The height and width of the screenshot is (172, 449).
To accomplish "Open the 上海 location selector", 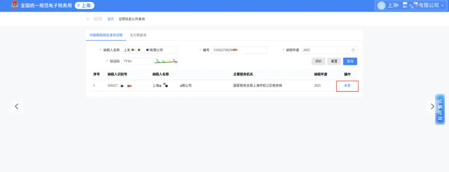I will (84, 5).
